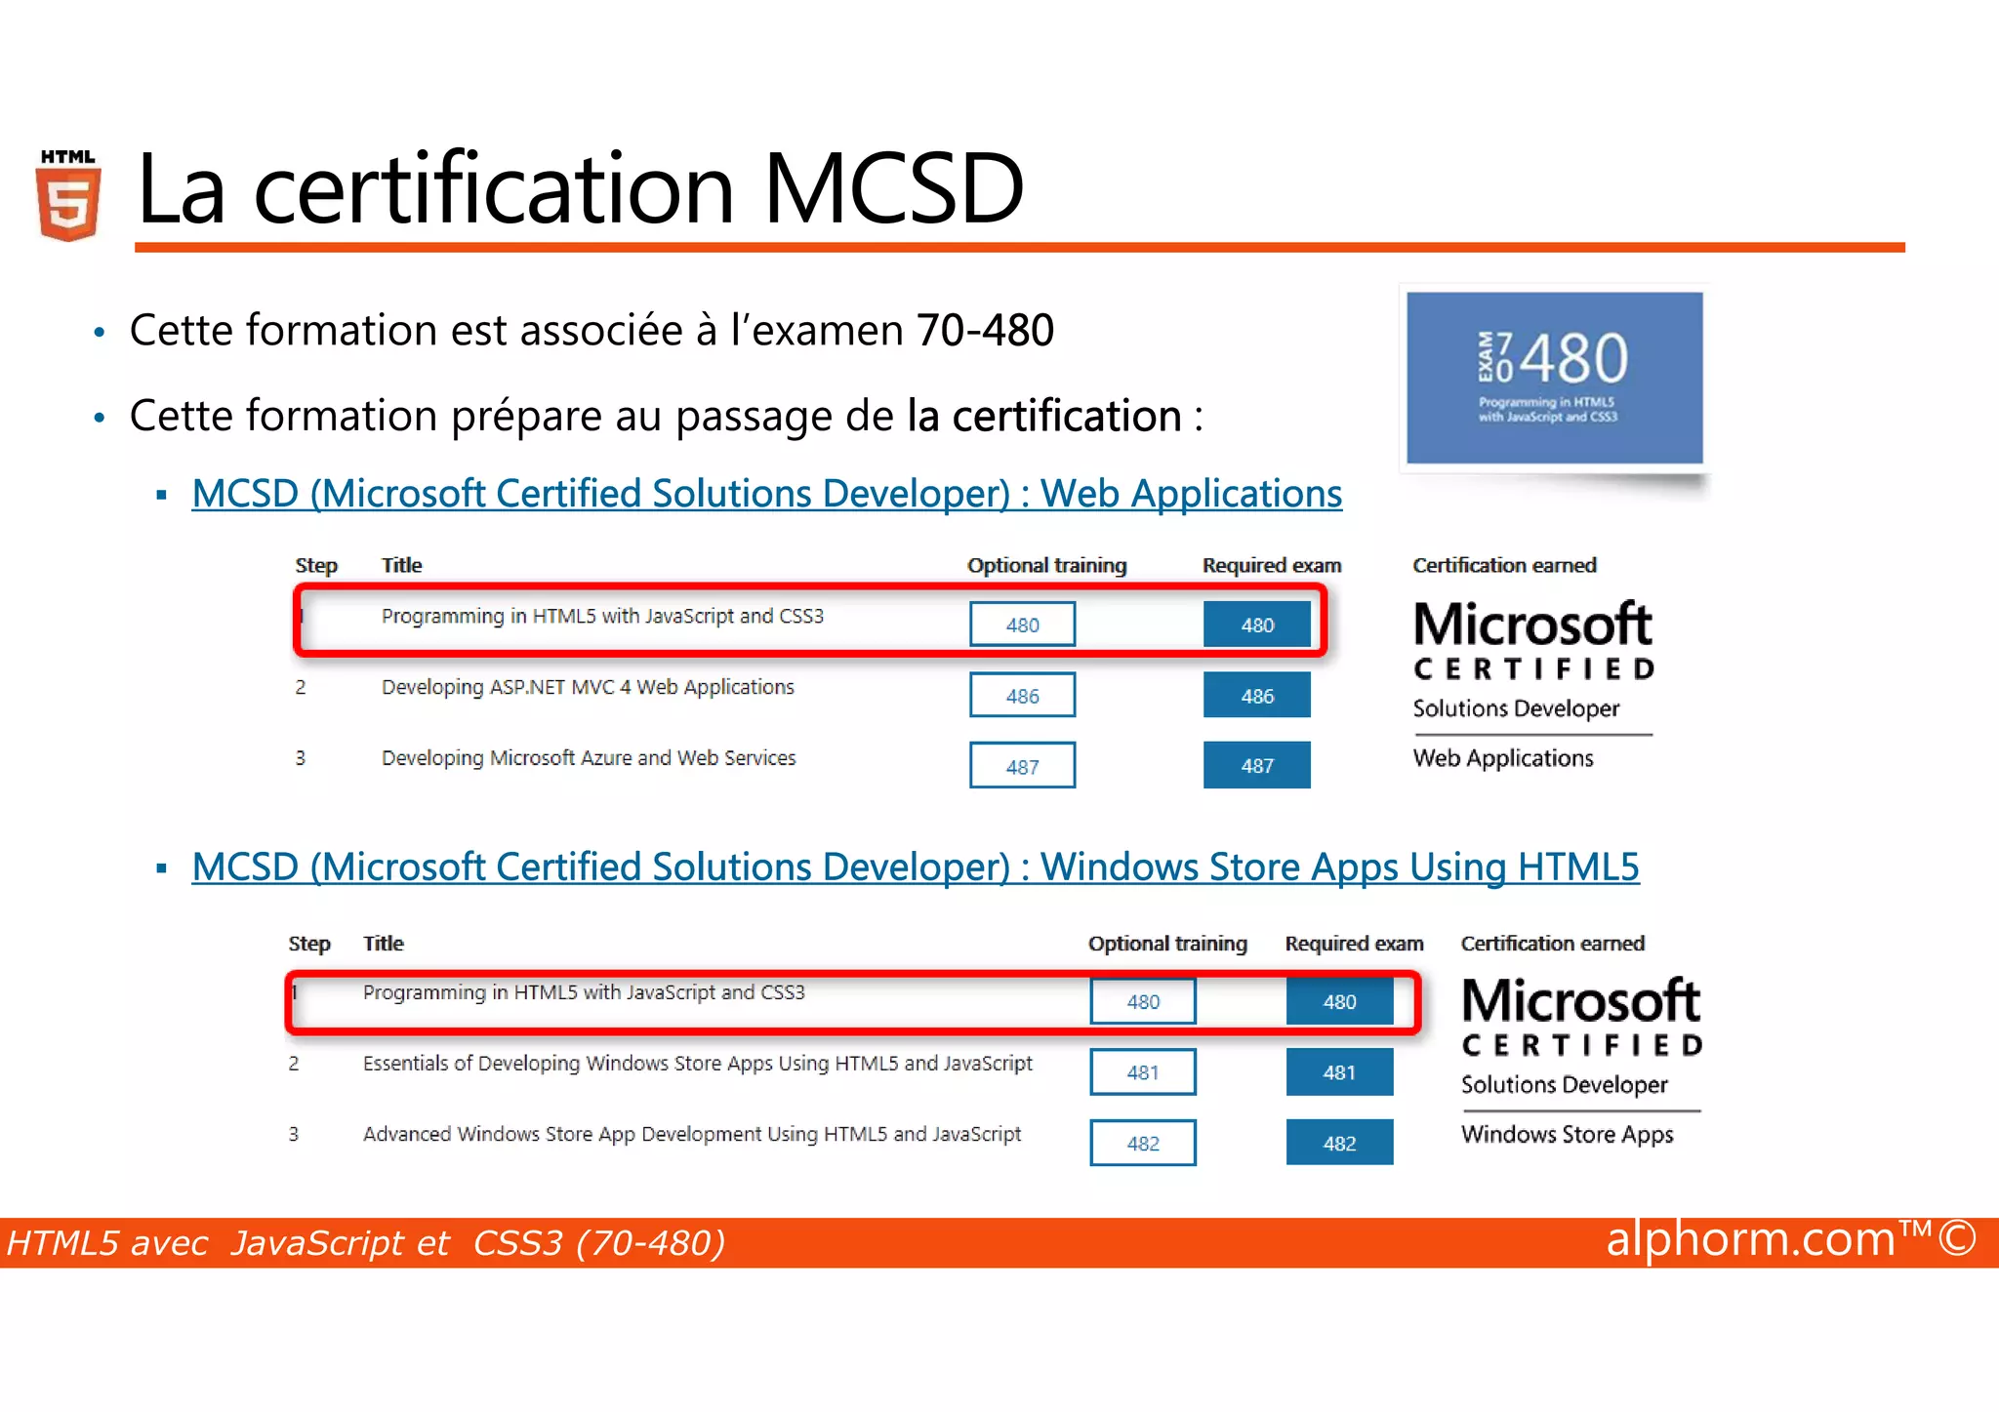Click Microsoft Certified Windows Store Apps logo

(x=1582, y=1062)
